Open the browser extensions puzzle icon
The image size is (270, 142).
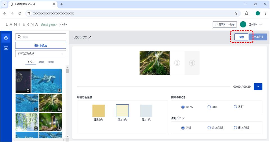point(247,13)
